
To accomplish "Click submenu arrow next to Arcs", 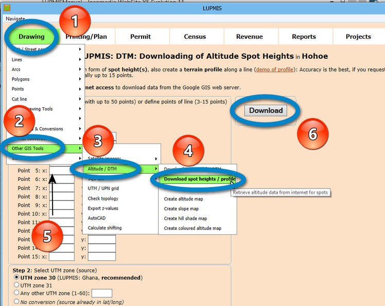I will tap(80, 69).
